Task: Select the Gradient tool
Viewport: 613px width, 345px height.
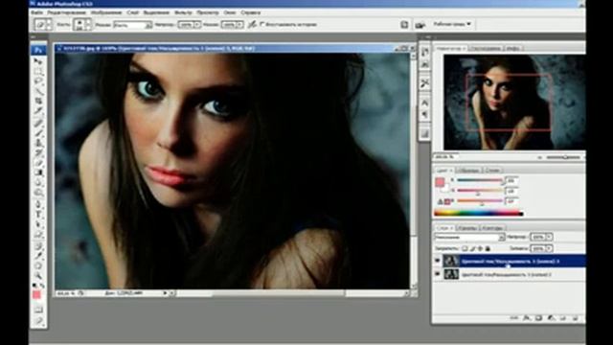Action: coord(38,172)
